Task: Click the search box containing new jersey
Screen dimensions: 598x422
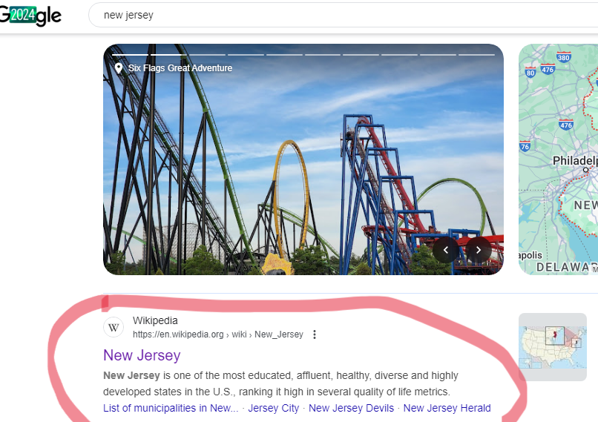Action: 344,16
